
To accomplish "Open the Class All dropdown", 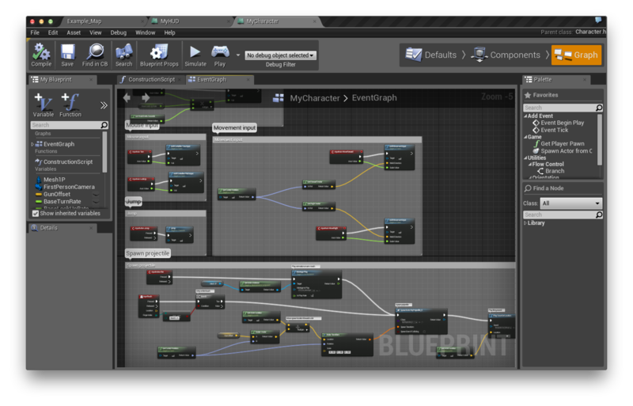I will point(571,203).
